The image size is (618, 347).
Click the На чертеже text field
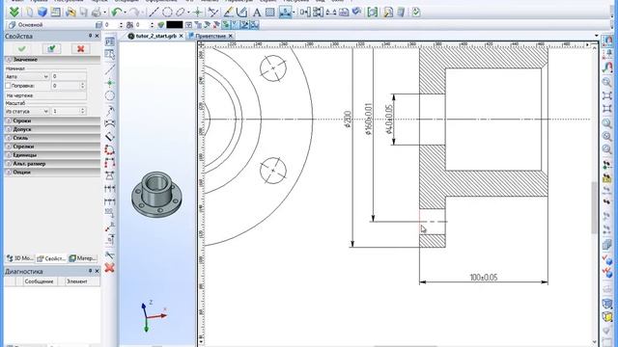[x=45, y=95]
